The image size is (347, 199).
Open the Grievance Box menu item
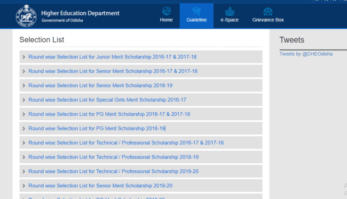click(268, 16)
